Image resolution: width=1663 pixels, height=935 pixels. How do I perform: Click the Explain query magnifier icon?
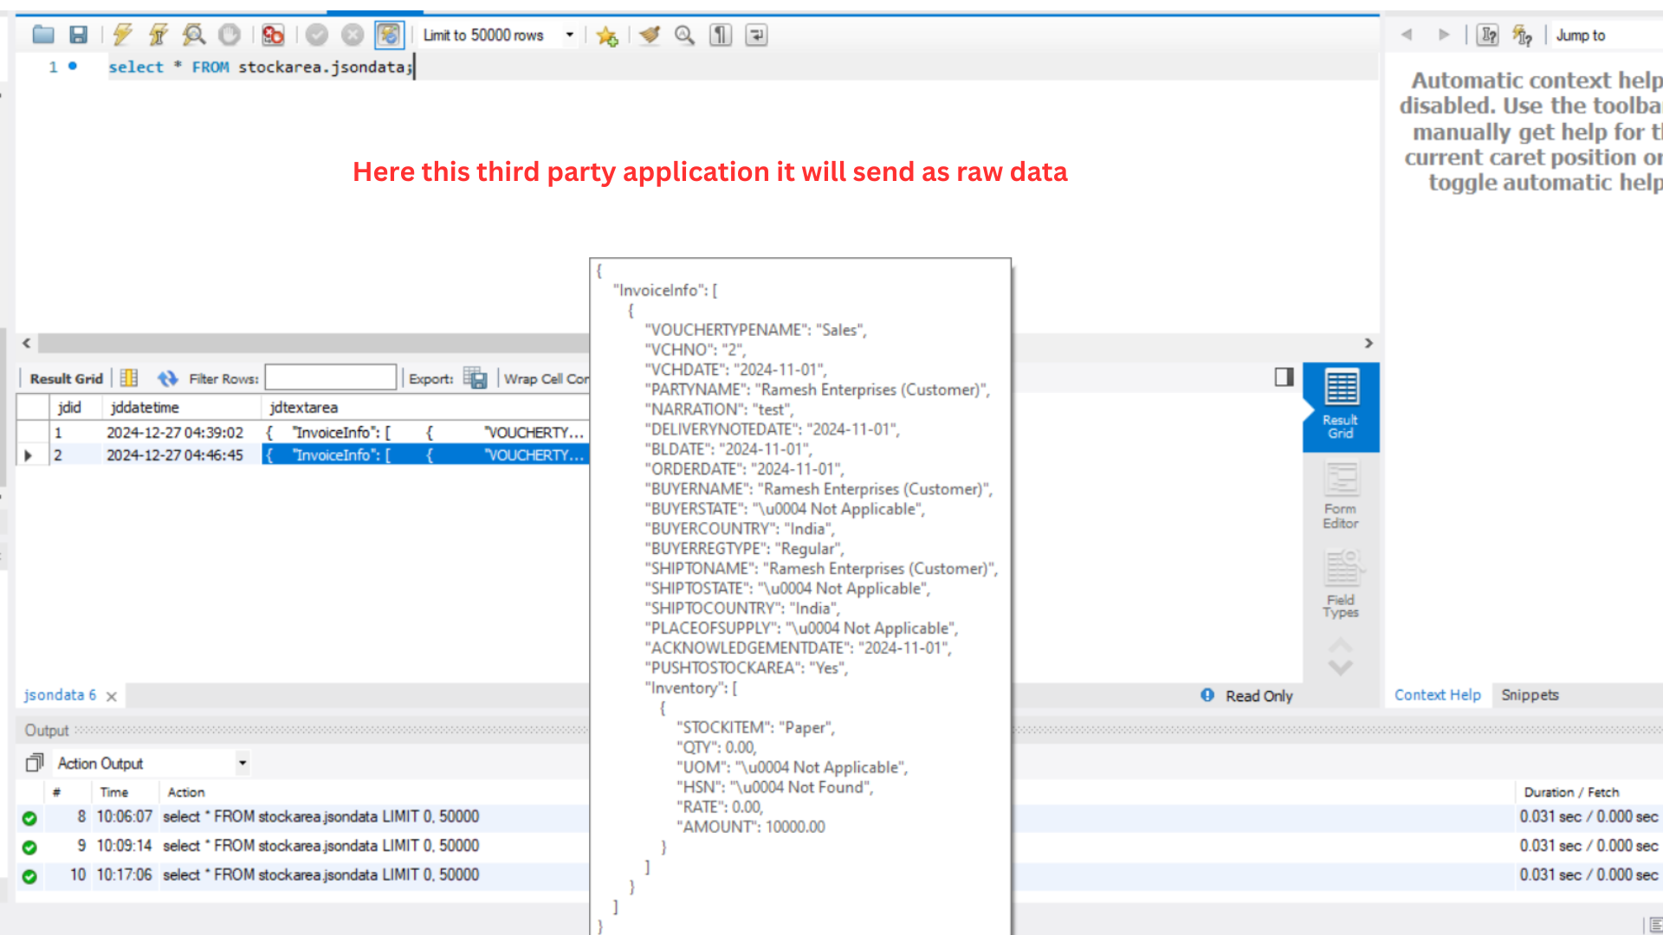pos(193,35)
